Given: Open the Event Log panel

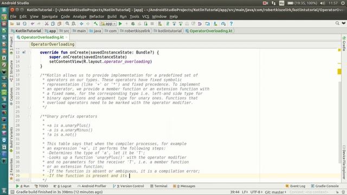Looking at the screenshot, I should pos(295,186).
